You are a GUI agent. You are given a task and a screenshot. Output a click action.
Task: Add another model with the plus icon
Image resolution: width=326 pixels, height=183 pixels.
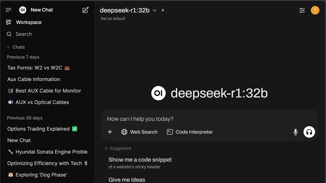click(163, 10)
